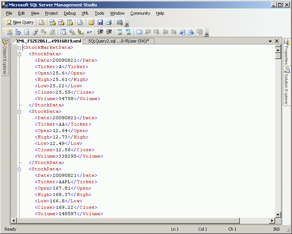Click the Print icon in toolbar

tap(109, 22)
